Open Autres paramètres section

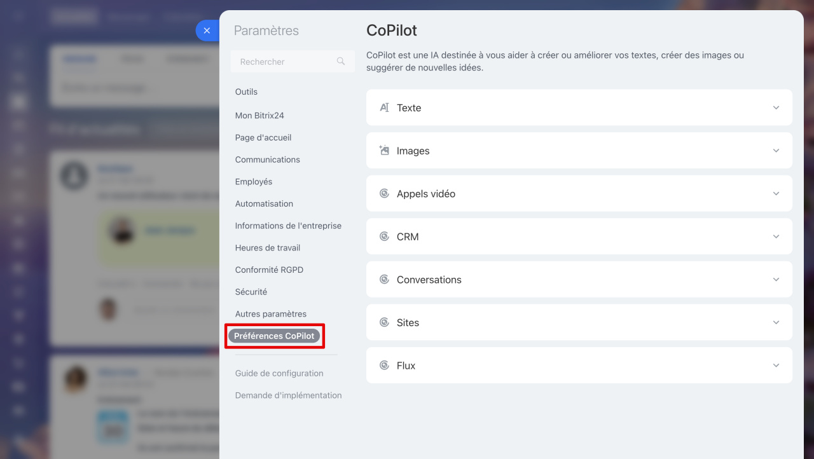(x=270, y=314)
